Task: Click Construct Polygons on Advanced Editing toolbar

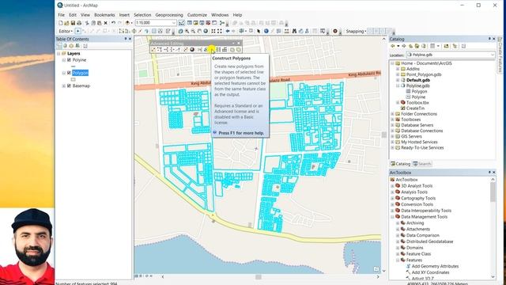Action: pyautogui.click(x=212, y=50)
